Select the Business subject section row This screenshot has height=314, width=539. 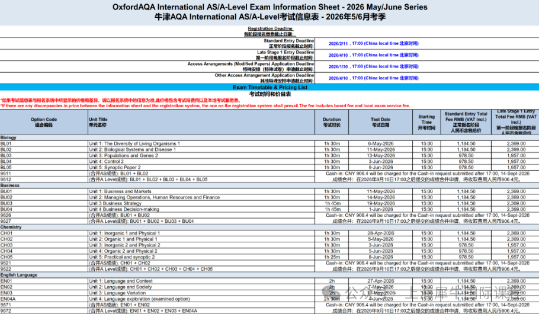coord(10,185)
